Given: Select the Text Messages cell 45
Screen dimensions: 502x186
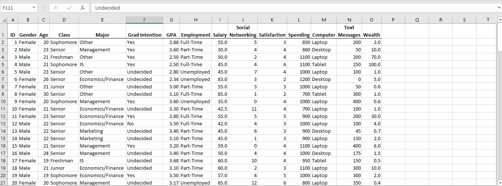Looking at the screenshot, I should [x=349, y=131].
